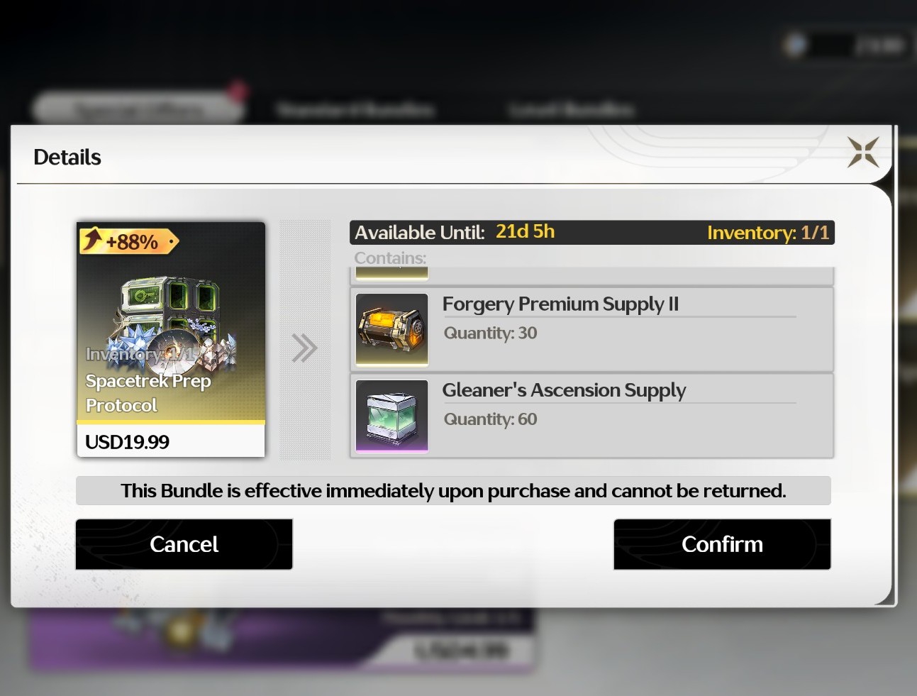Screen dimensions: 917x696
Task: Click the currency icon in top right
Action: [x=795, y=45]
